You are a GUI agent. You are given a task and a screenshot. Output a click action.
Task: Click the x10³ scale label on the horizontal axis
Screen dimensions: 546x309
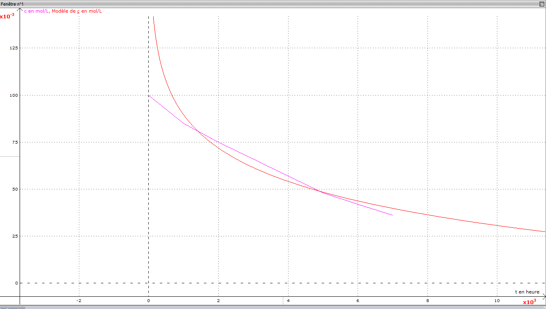point(529,302)
